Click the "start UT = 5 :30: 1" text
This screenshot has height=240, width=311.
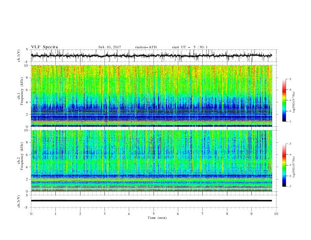point(190,47)
